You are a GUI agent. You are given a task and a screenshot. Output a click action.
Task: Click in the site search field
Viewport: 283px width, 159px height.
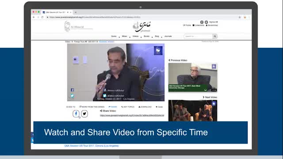tap(198, 36)
